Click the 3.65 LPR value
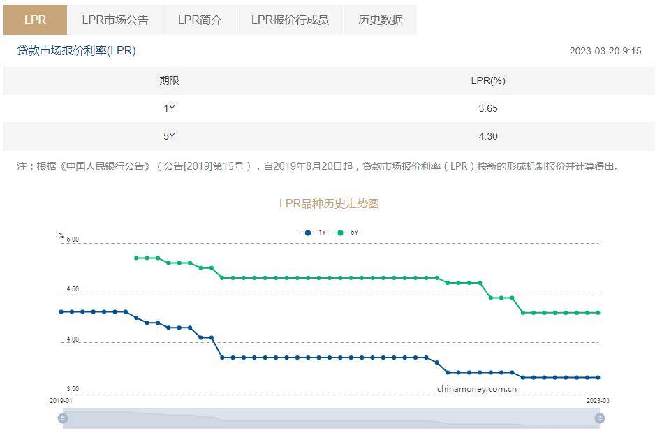662x440 pixels. pos(488,108)
